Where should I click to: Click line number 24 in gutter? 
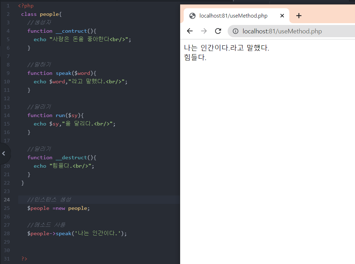point(7,200)
